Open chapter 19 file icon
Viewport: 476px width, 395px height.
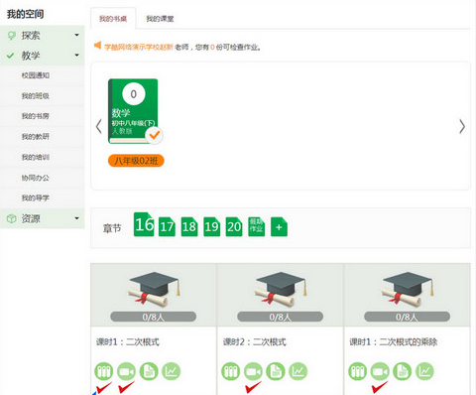click(x=212, y=226)
